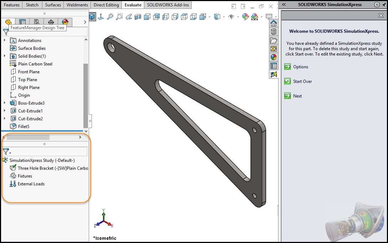Click the feature tree horizontal scrollbar
The width and height of the screenshot is (388, 243).
coord(28,137)
